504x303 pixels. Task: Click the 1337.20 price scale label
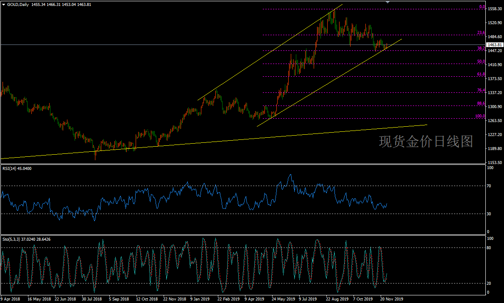pos(495,93)
